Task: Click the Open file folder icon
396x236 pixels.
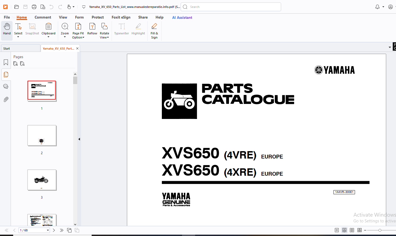Action: (17, 7)
